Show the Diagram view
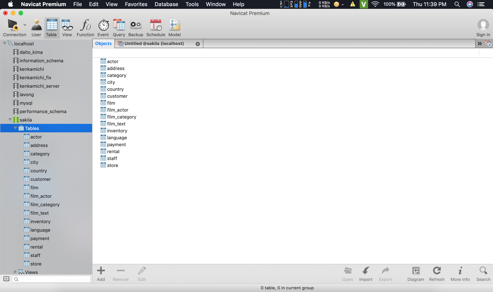Viewport: 493px width, 292px height. pos(416,274)
